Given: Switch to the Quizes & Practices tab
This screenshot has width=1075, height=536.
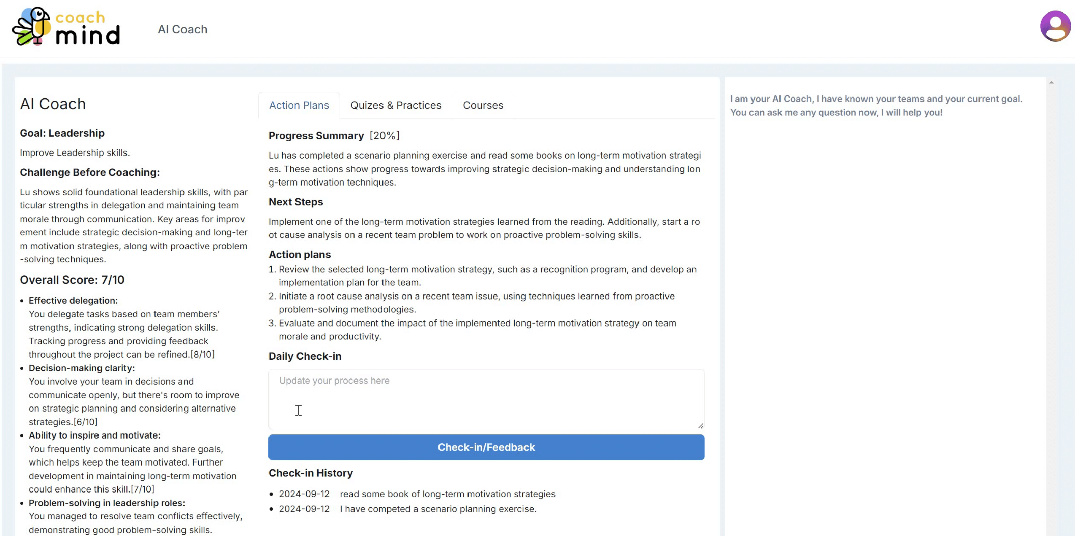Looking at the screenshot, I should pos(396,105).
